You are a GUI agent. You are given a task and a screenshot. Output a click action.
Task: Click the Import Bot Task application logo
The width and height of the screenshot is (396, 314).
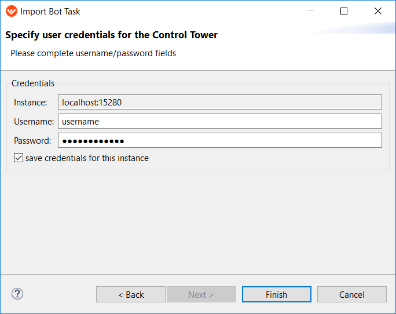[12, 12]
